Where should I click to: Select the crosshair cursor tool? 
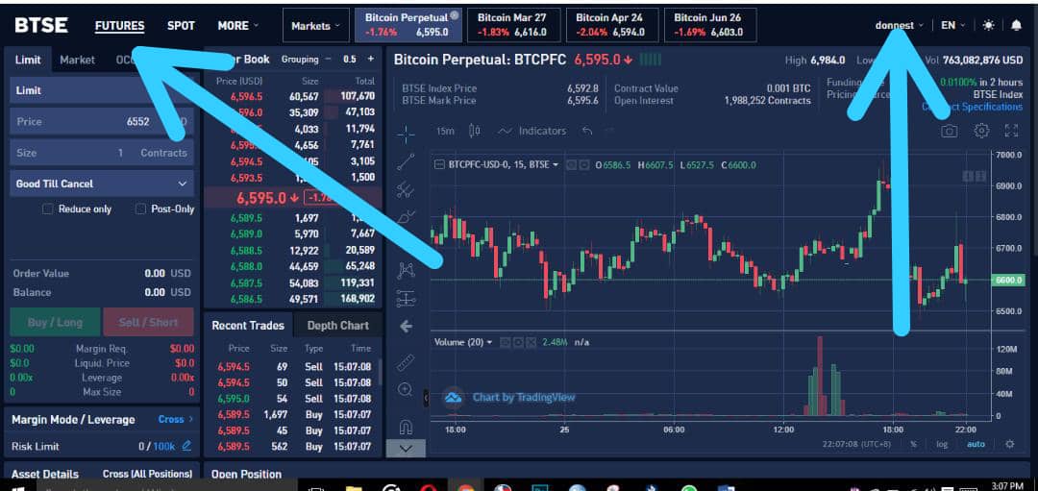[x=406, y=133]
